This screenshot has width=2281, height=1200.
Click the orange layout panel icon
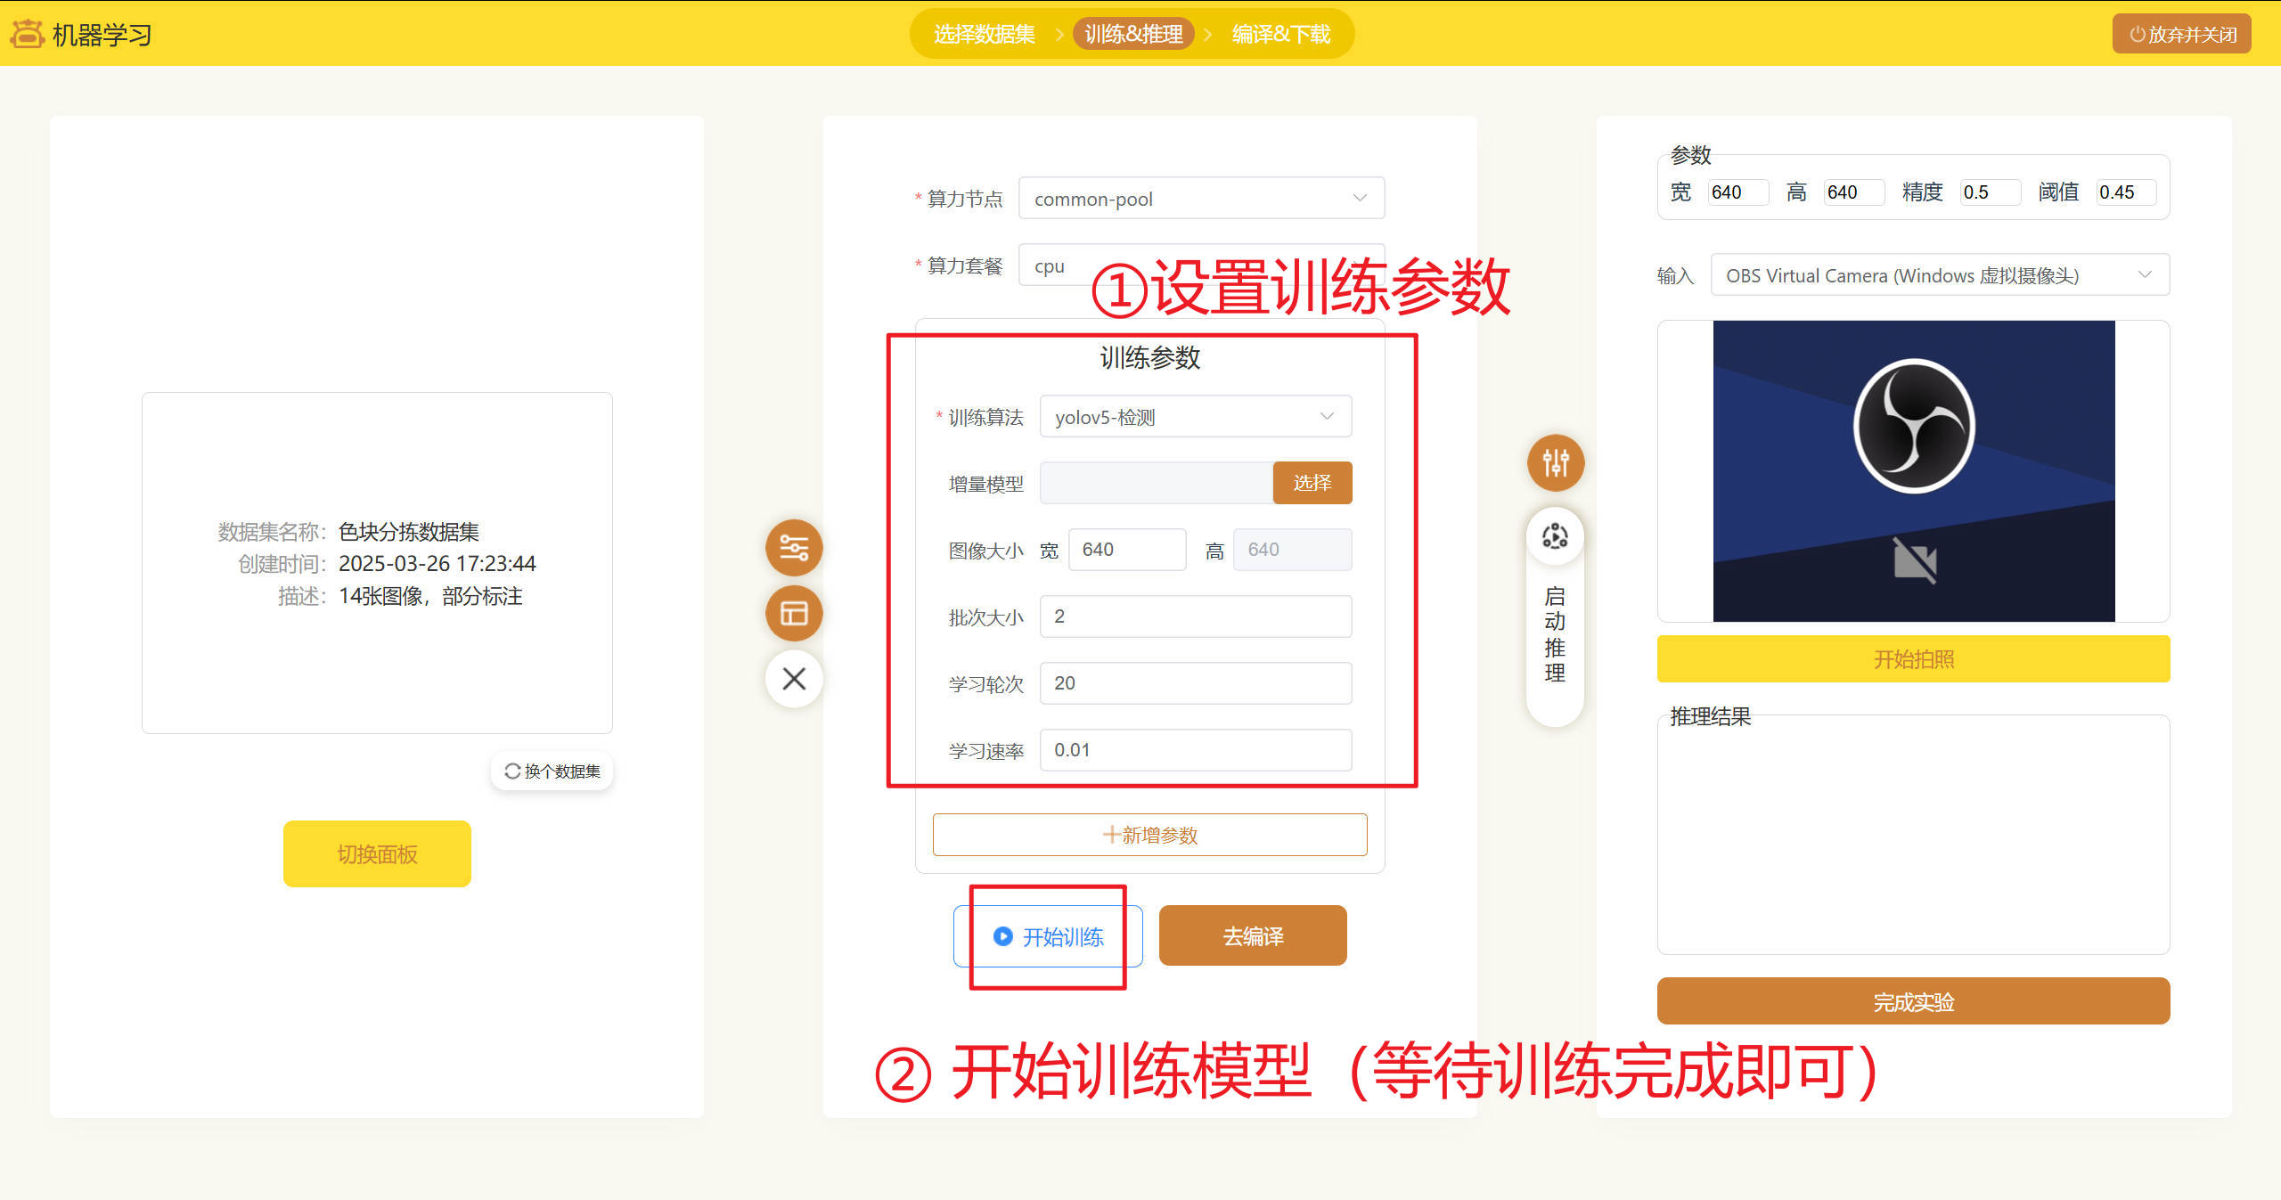click(x=794, y=613)
